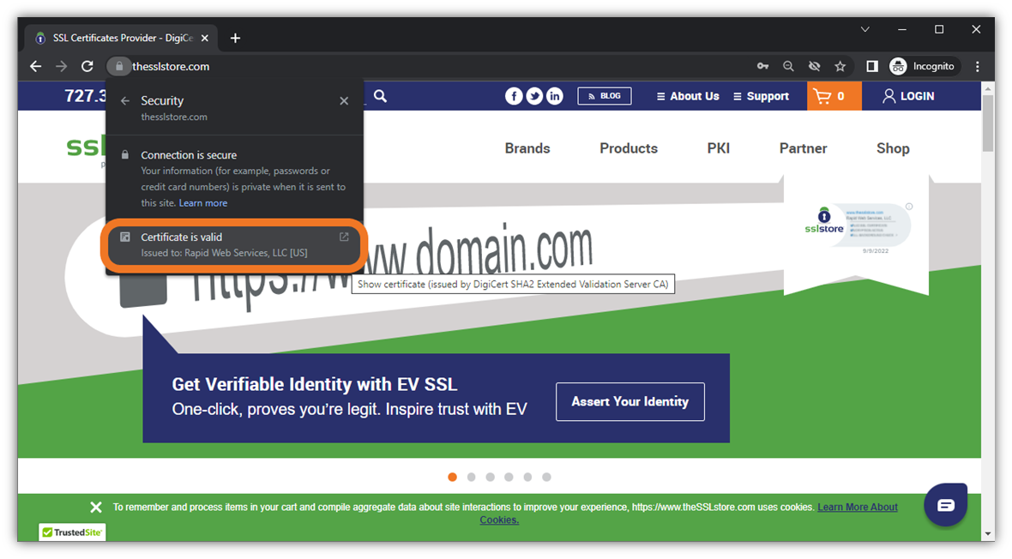Image resolution: width=1012 pixels, height=559 pixels.
Task: Click the address bar URL thesslstore.com
Action: [171, 67]
